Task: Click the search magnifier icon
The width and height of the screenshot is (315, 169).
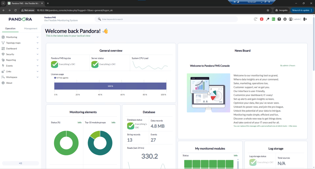Action: pos(99,19)
